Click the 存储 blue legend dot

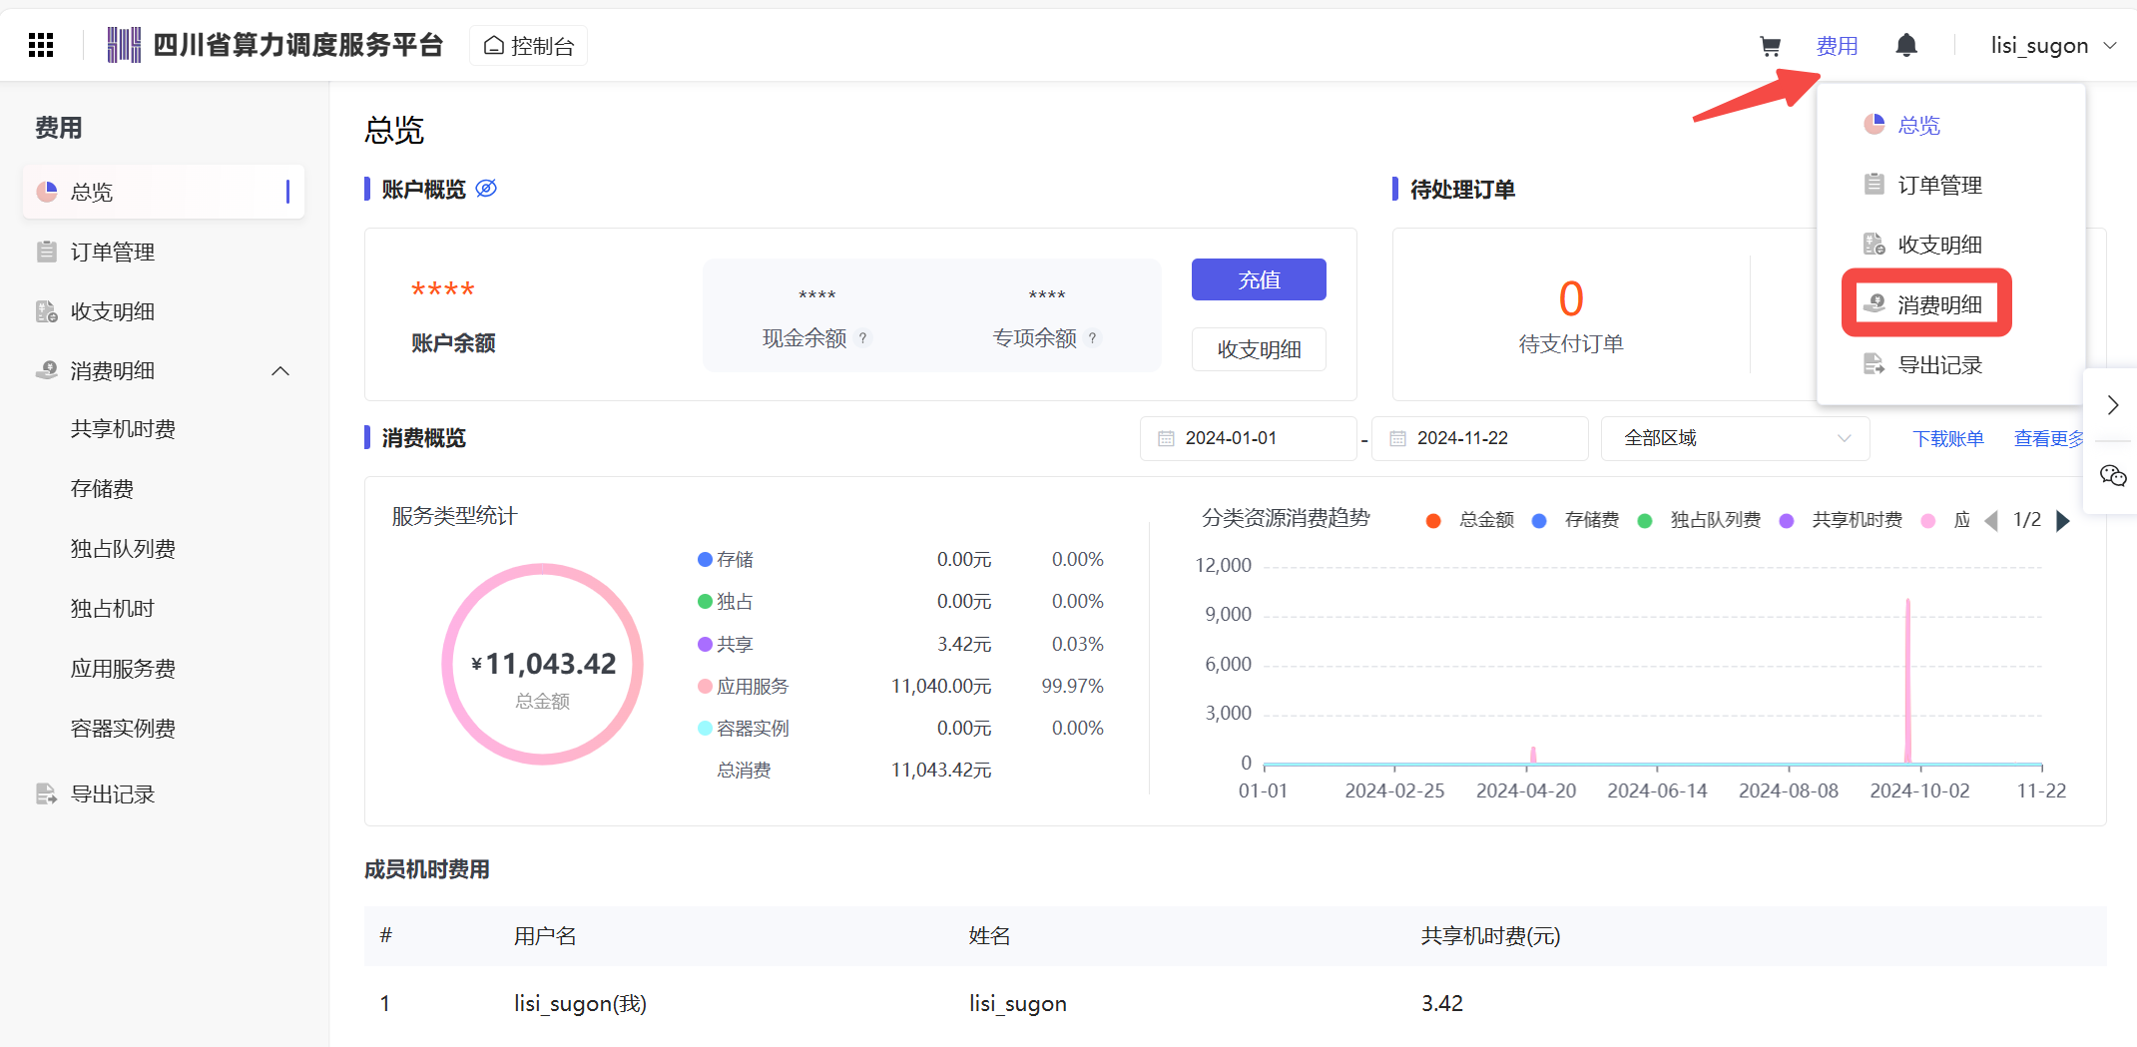tap(705, 560)
